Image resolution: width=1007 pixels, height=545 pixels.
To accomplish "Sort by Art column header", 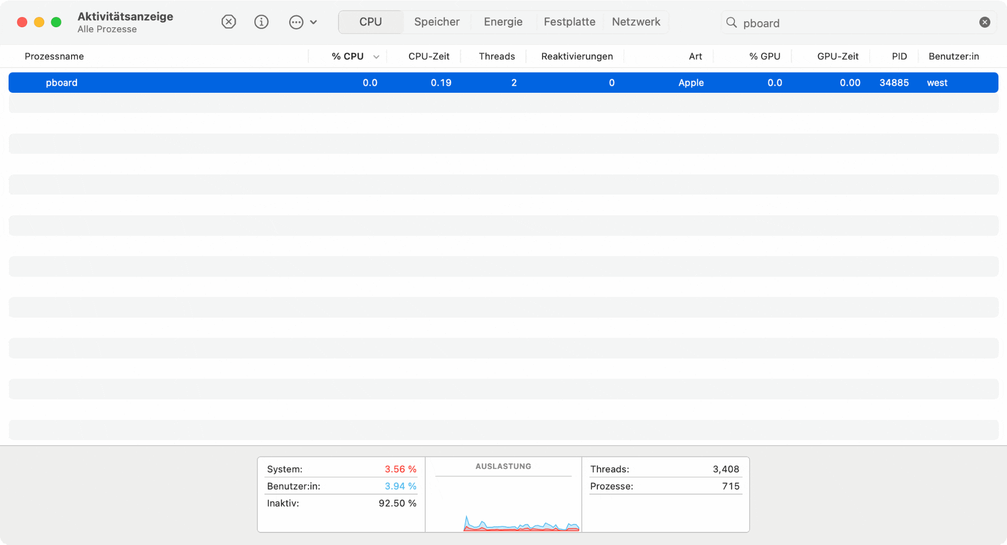I will pyautogui.click(x=695, y=56).
